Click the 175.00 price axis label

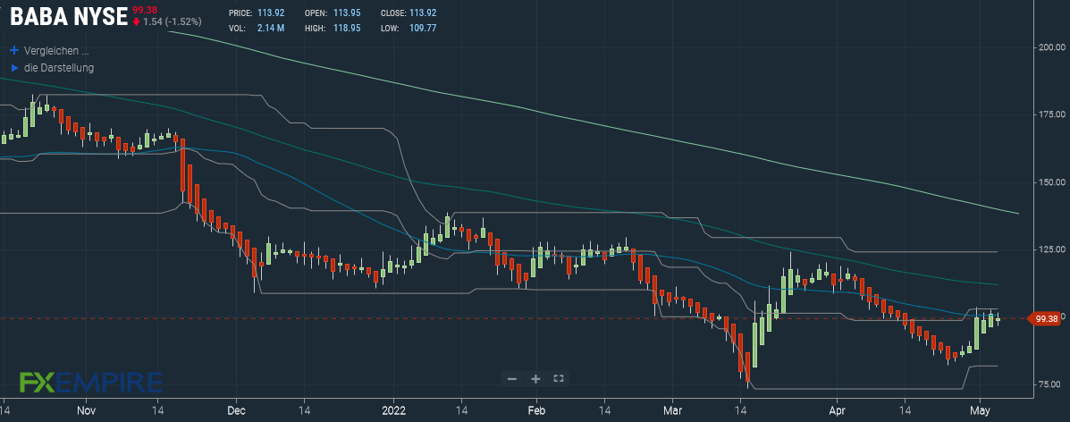click(1051, 114)
